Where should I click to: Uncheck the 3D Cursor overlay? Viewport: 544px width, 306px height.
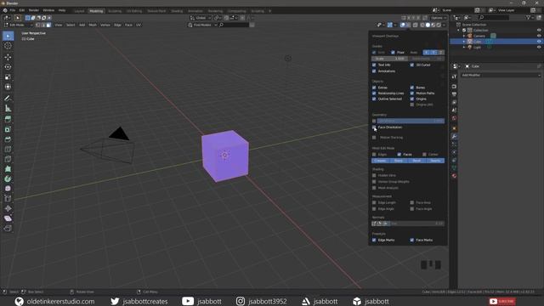412,65
